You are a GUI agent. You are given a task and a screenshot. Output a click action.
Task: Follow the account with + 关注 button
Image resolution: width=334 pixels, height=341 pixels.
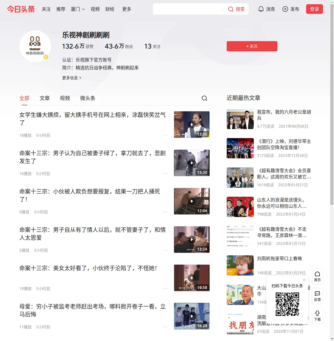pos(252,46)
